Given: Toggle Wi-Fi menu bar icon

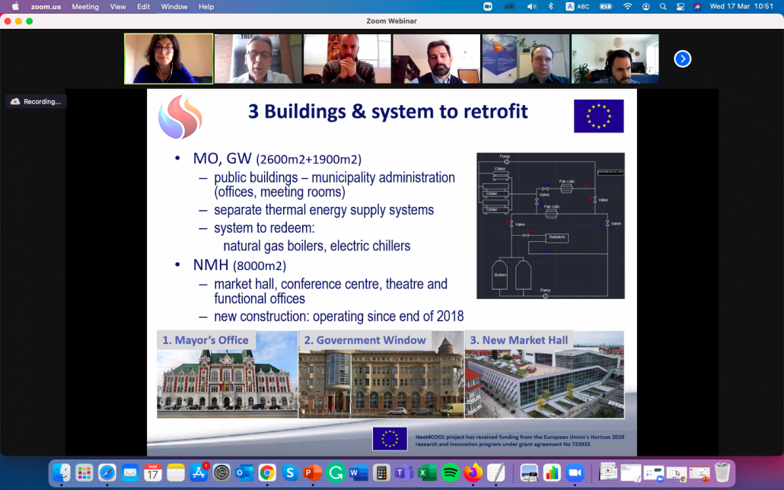Looking at the screenshot, I should (x=627, y=7).
